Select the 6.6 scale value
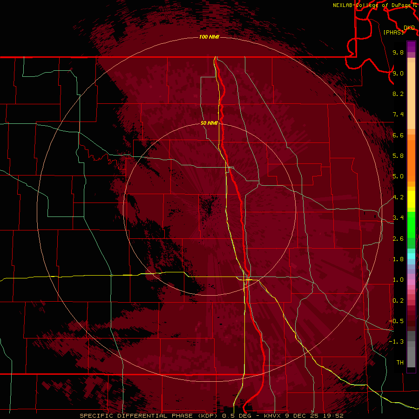Screen dimensions: 419x419 (x=398, y=135)
